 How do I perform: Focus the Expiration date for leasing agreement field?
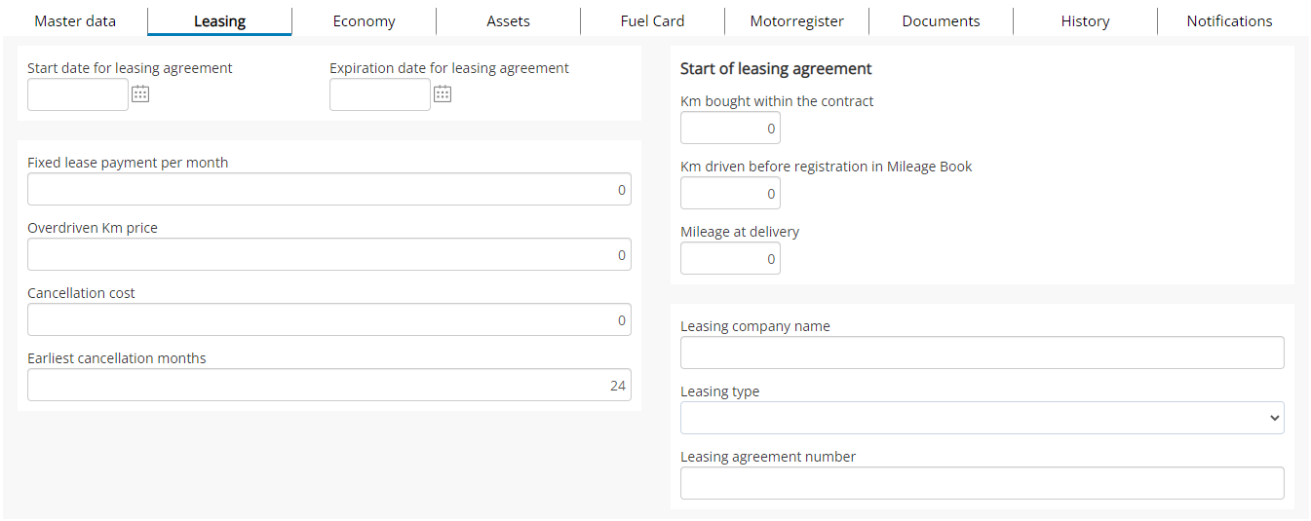pyautogui.click(x=380, y=94)
